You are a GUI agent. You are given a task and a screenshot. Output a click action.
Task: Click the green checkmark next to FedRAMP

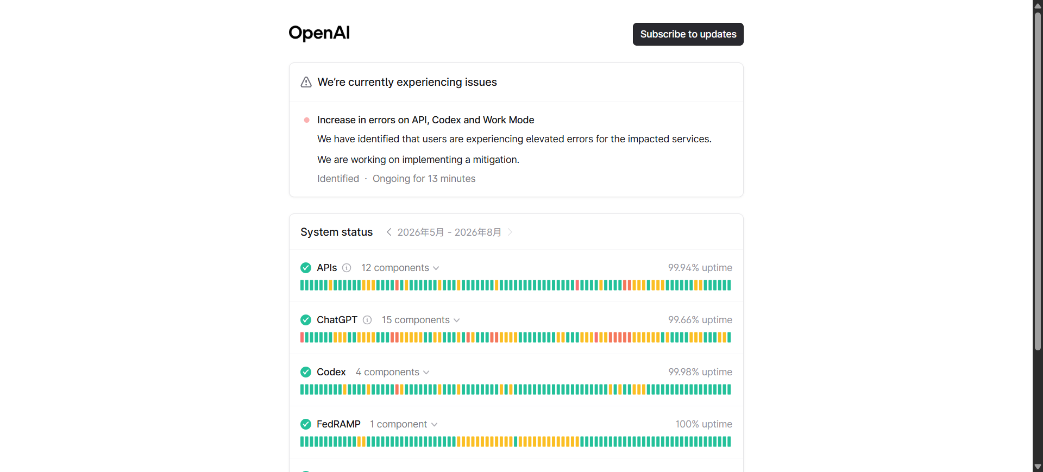[306, 424]
